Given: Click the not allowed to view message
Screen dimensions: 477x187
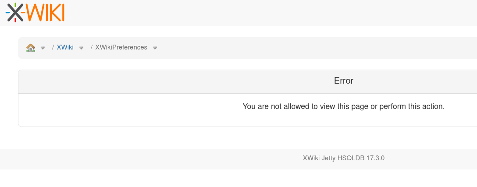Looking at the screenshot, I should pyautogui.click(x=343, y=106).
